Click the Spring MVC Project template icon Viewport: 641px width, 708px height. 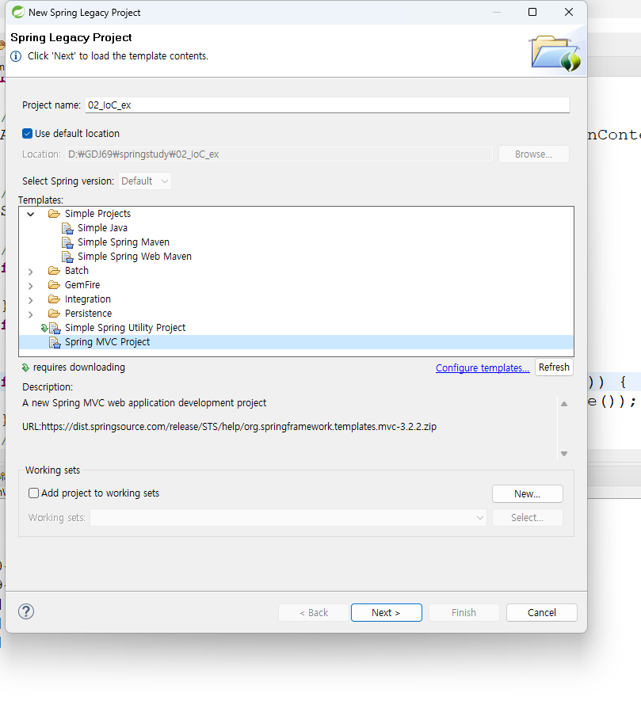(55, 343)
